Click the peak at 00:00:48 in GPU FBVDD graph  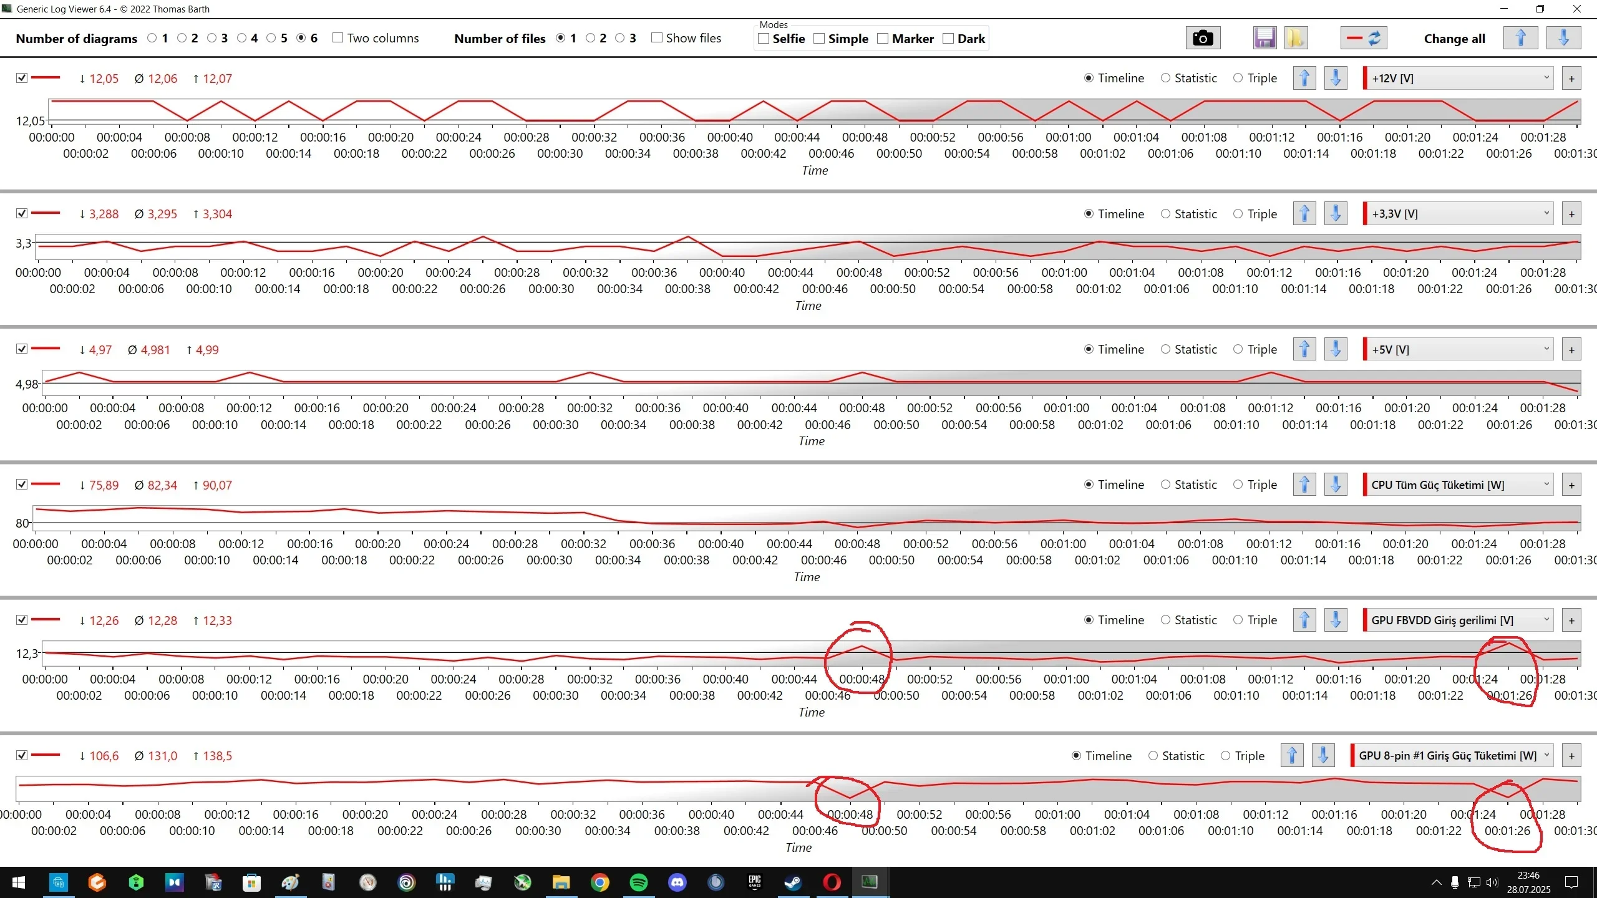[862, 646]
